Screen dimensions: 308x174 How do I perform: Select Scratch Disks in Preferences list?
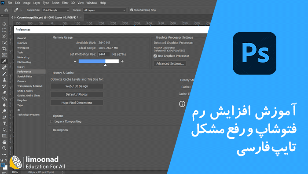tap(25, 77)
